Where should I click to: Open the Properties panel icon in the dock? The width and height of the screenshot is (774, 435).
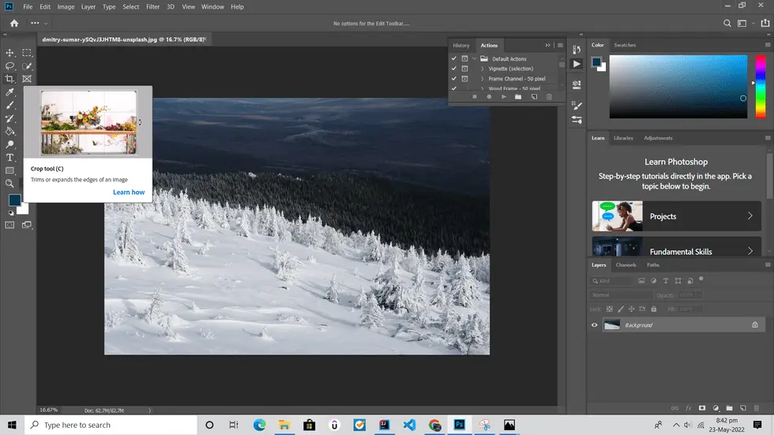[577, 84]
